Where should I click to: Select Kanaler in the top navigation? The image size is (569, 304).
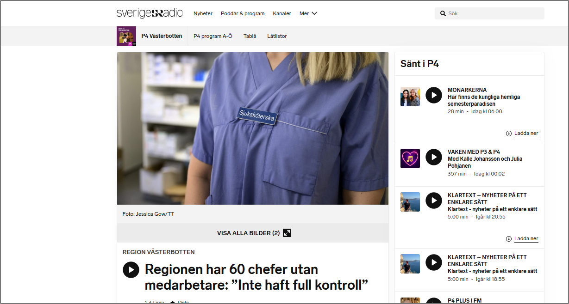pos(282,13)
